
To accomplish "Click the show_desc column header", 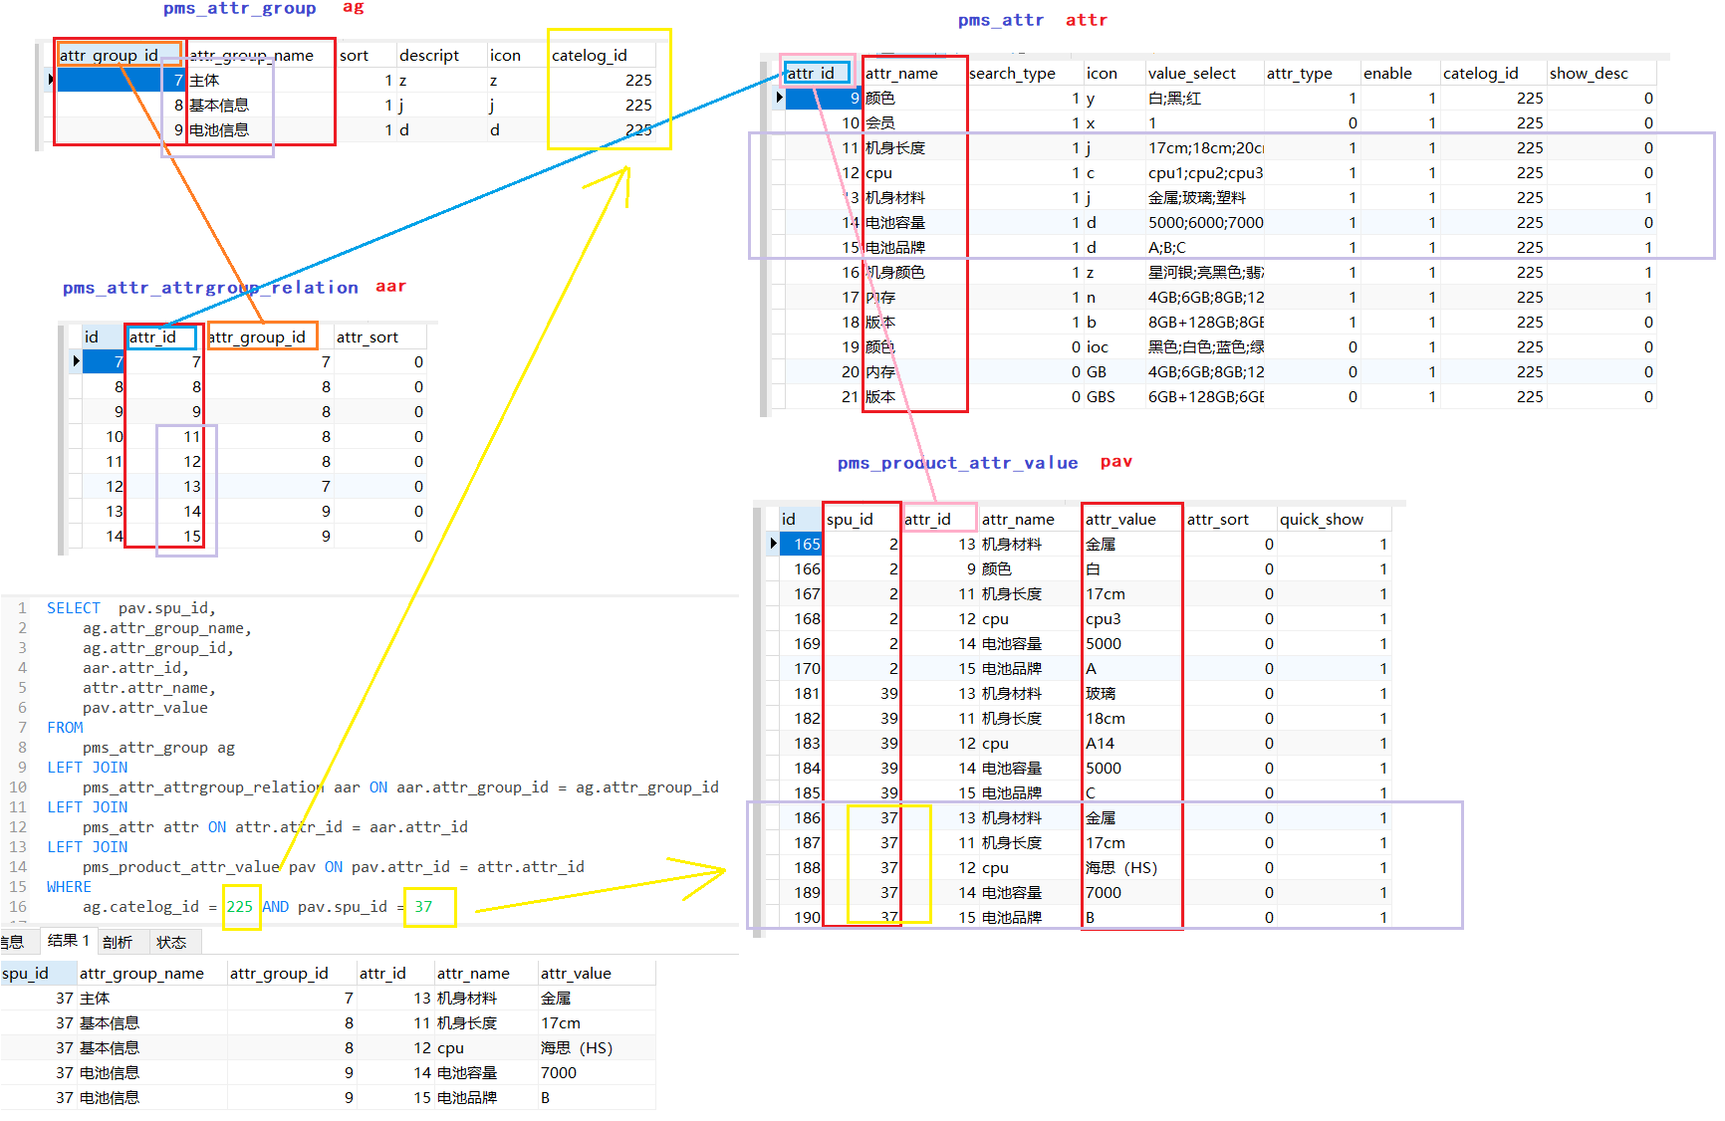I will point(1589,73).
